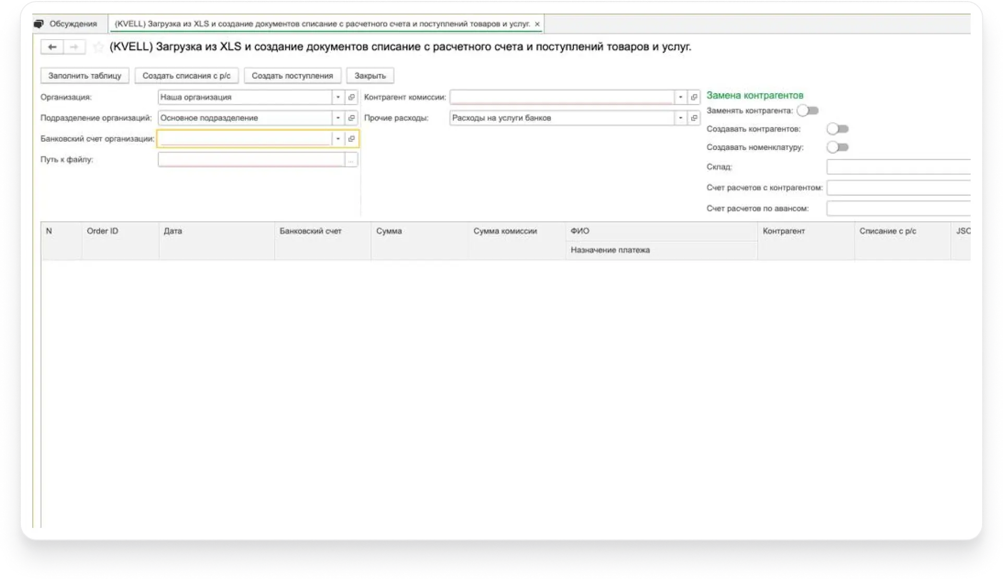The image size is (1003, 579).
Task: Click the Заполнить таблицу button
Action: pyautogui.click(x=85, y=75)
